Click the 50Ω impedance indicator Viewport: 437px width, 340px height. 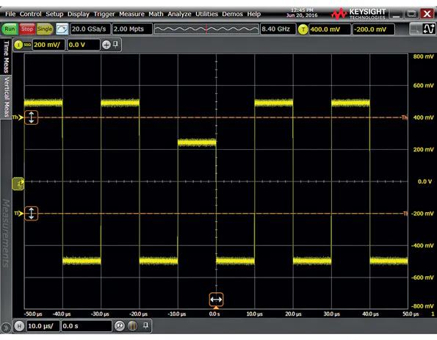tap(27, 45)
